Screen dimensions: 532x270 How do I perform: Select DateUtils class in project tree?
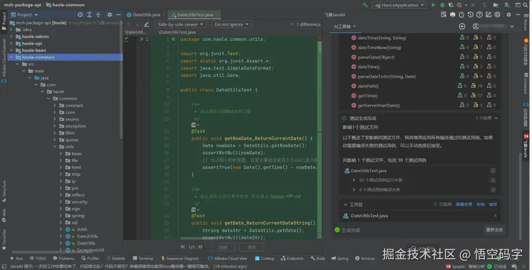tap(86, 243)
